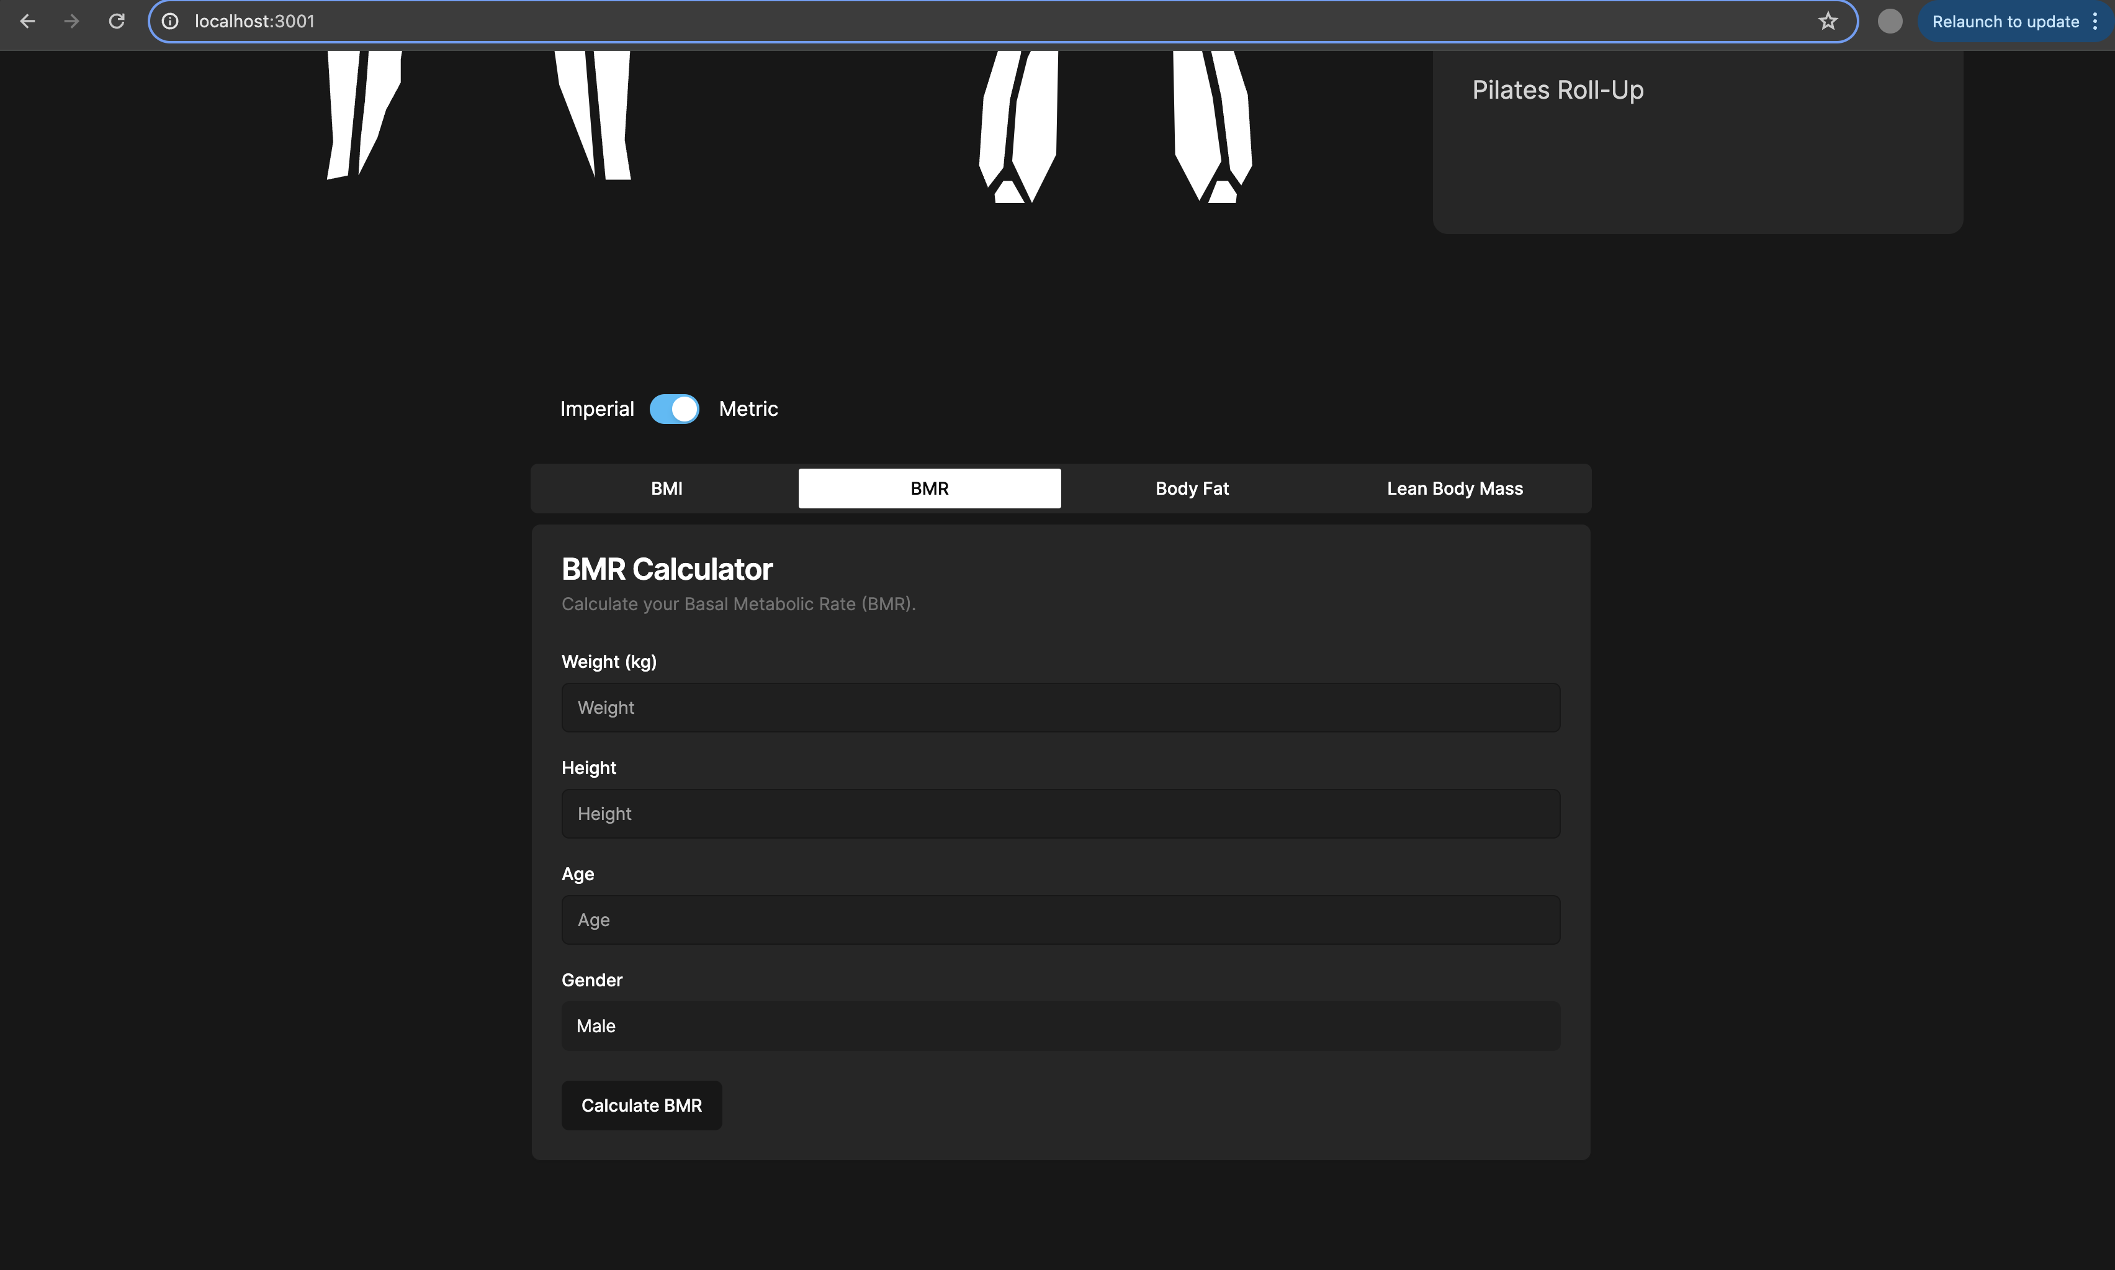
Task: Open the Lean Body Mass tab
Action: point(1455,489)
